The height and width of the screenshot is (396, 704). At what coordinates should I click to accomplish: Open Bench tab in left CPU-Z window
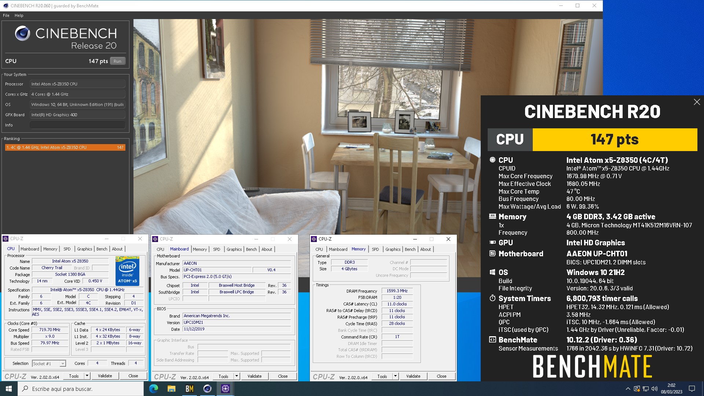pyautogui.click(x=102, y=249)
